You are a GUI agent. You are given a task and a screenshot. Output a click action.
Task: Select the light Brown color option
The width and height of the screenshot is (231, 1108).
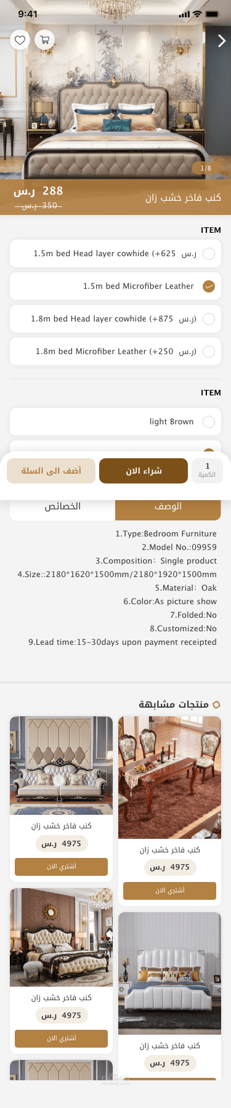pyautogui.click(x=115, y=422)
